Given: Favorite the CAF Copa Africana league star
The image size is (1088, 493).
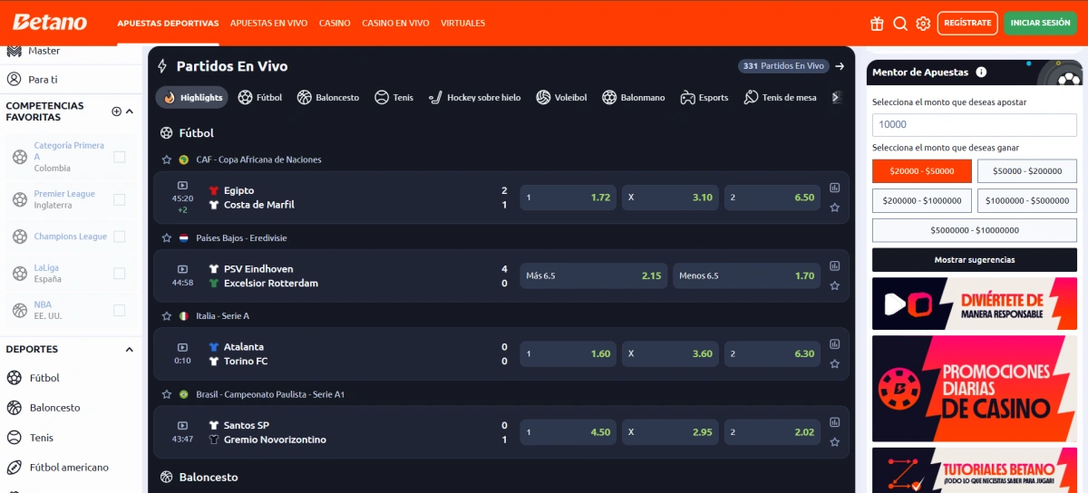Looking at the screenshot, I should tap(166, 159).
